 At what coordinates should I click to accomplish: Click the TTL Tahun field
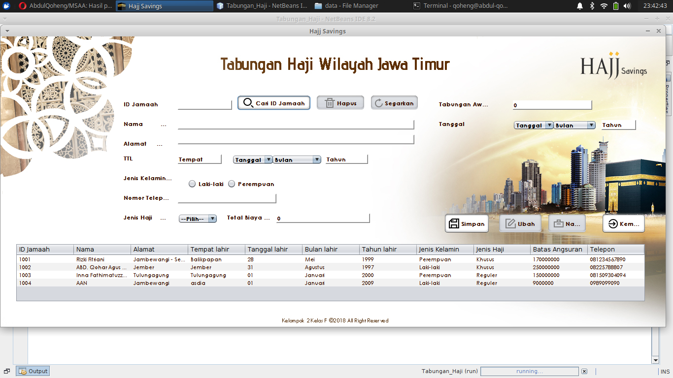click(x=346, y=159)
